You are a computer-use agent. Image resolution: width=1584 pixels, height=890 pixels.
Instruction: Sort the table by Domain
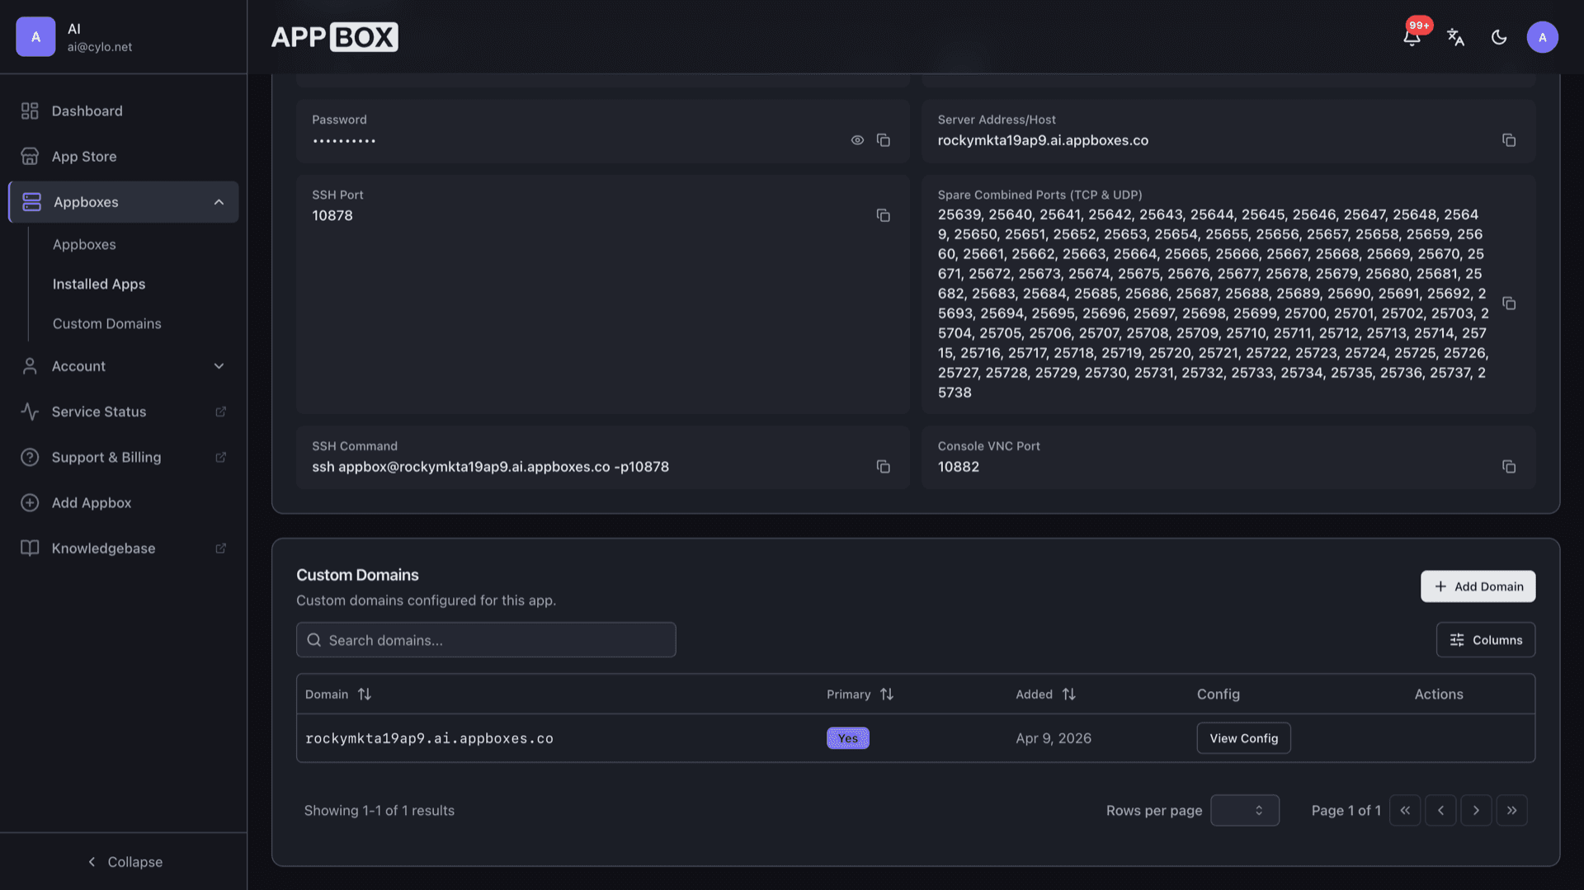(x=338, y=695)
